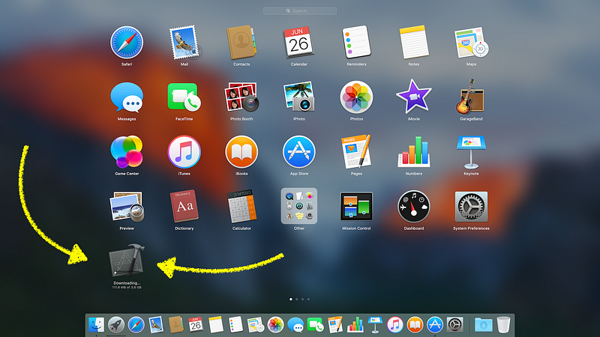This screenshot has width=600, height=337.
Task: Open Keynote from the Dock
Action: coord(375,325)
